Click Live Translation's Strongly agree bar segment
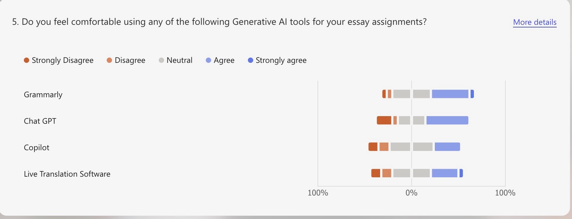Image resolution: width=572 pixels, height=219 pixels. click(x=461, y=173)
